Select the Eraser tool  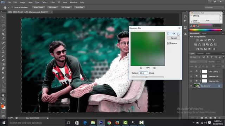tap(3, 60)
